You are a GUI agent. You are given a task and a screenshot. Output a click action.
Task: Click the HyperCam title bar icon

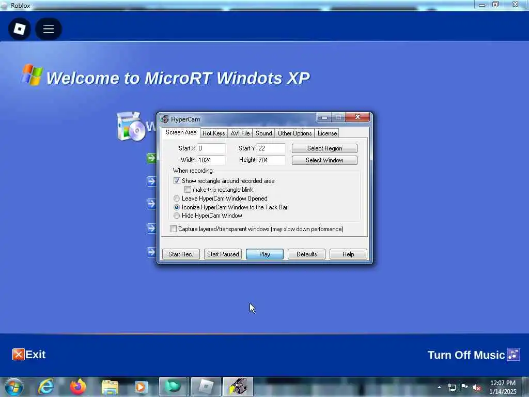(165, 119)
